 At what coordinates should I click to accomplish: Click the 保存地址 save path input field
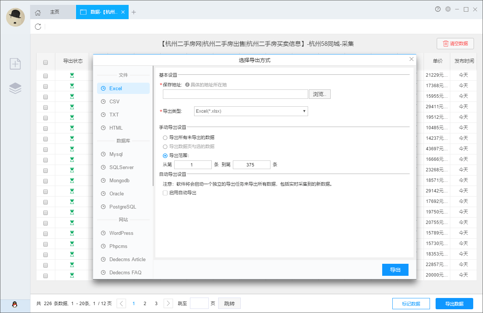(x=235, y=94)
